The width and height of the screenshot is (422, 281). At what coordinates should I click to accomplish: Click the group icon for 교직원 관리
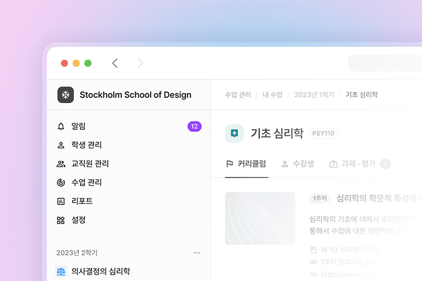coord(61,164)
